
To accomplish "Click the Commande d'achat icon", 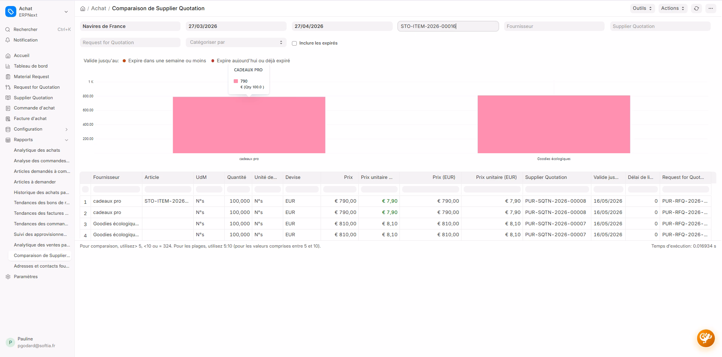I will pyautogui.click(x=8, y=108).
